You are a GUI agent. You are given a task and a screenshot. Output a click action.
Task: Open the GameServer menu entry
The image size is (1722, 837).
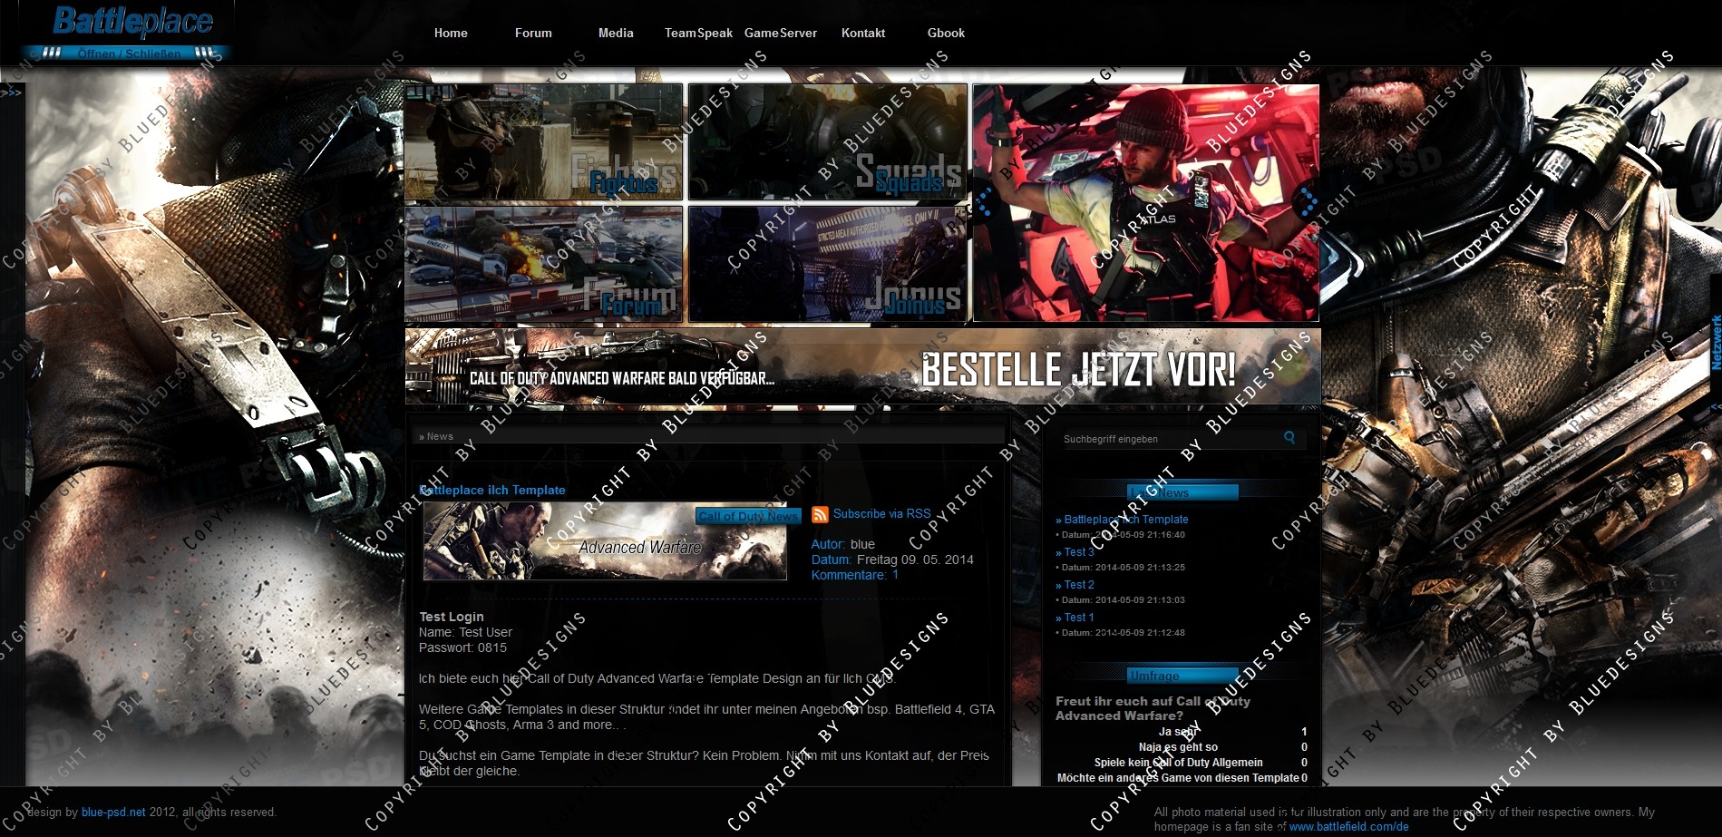(x=781, y=33)
